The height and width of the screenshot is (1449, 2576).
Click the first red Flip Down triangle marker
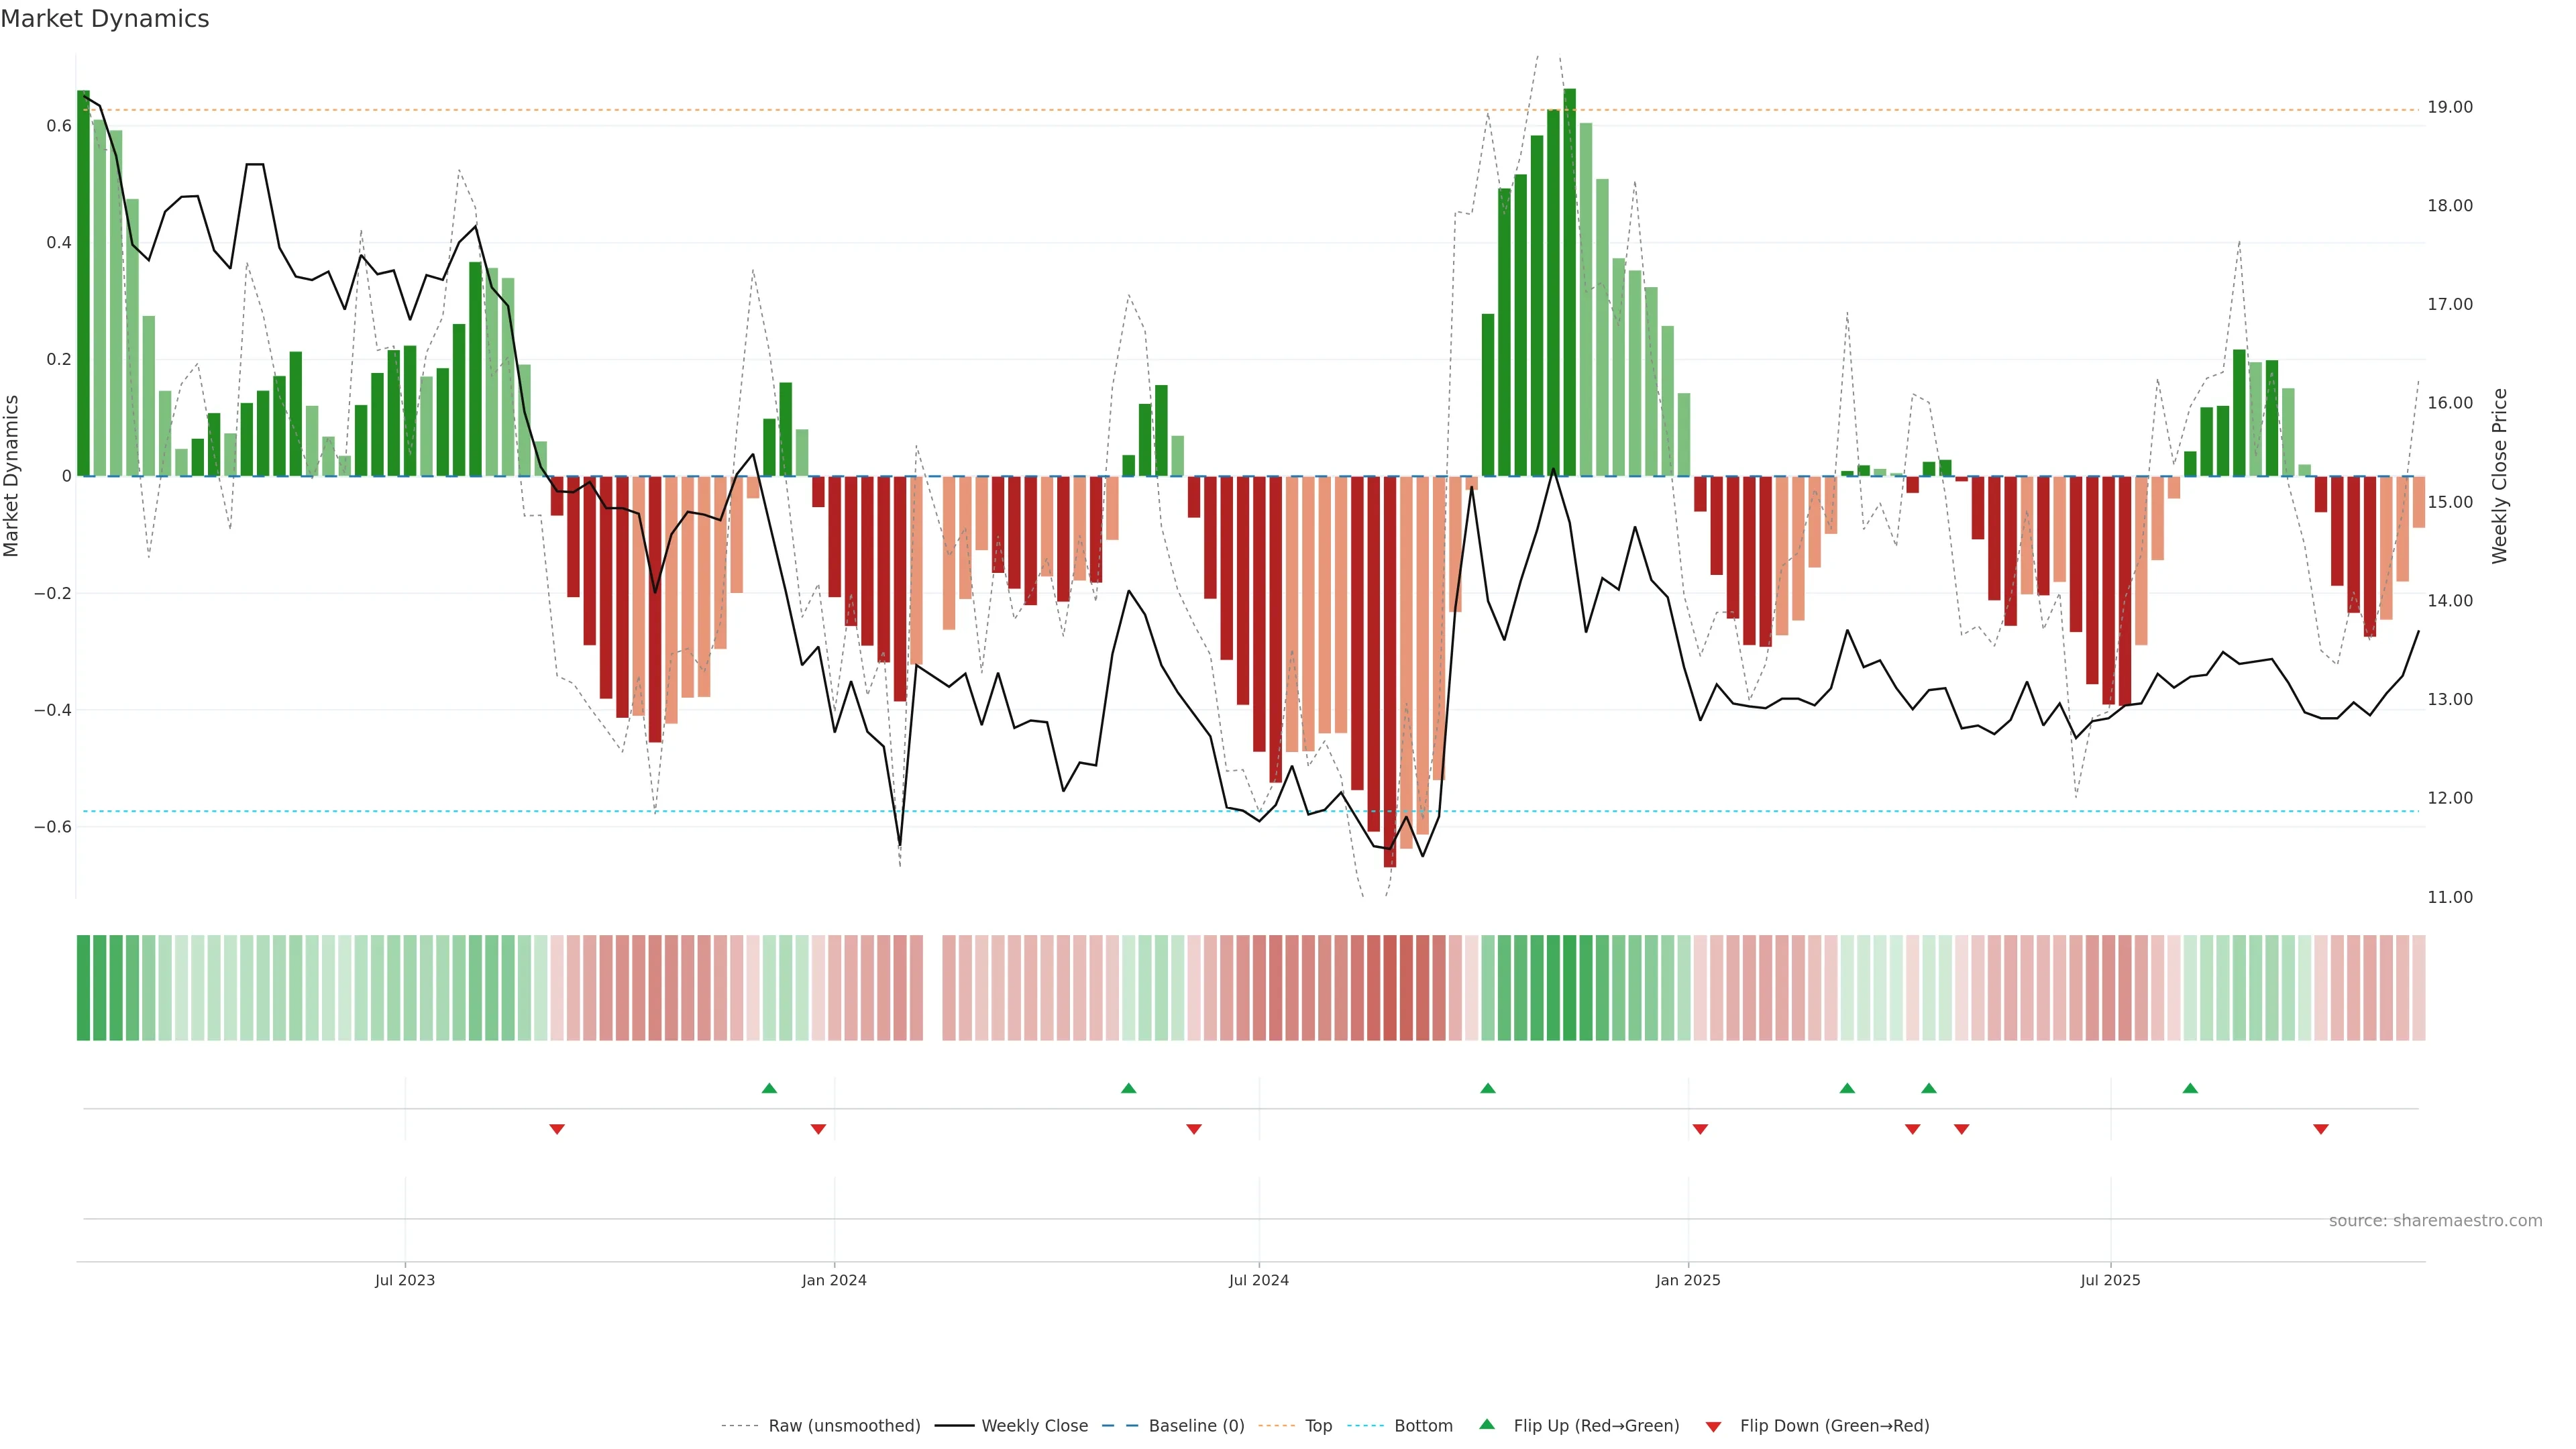557,1129
